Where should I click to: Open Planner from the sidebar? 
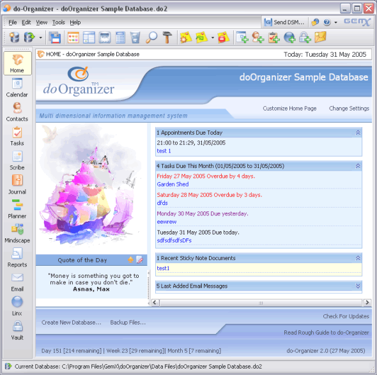[17, 209]
